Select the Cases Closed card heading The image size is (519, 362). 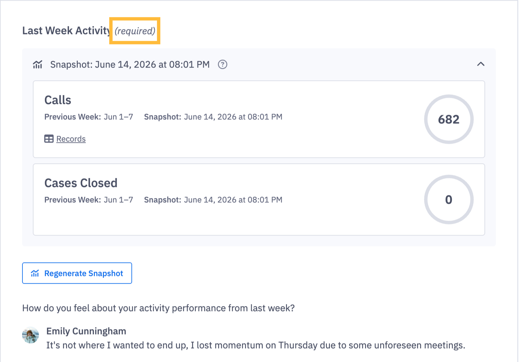click(x=81, y=183)
